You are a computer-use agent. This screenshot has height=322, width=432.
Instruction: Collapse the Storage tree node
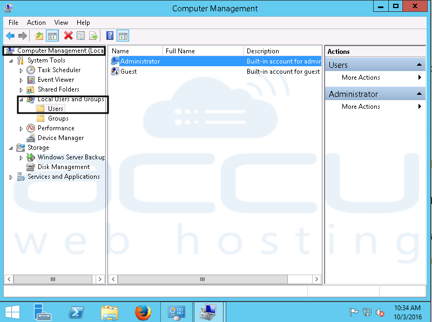pyautogui.click(x=11, y=148)
